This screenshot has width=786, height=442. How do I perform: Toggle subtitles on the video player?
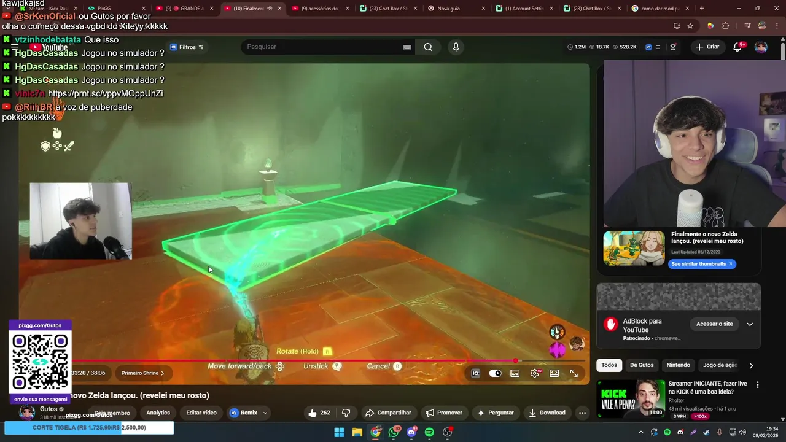click(x=515, y=373)
